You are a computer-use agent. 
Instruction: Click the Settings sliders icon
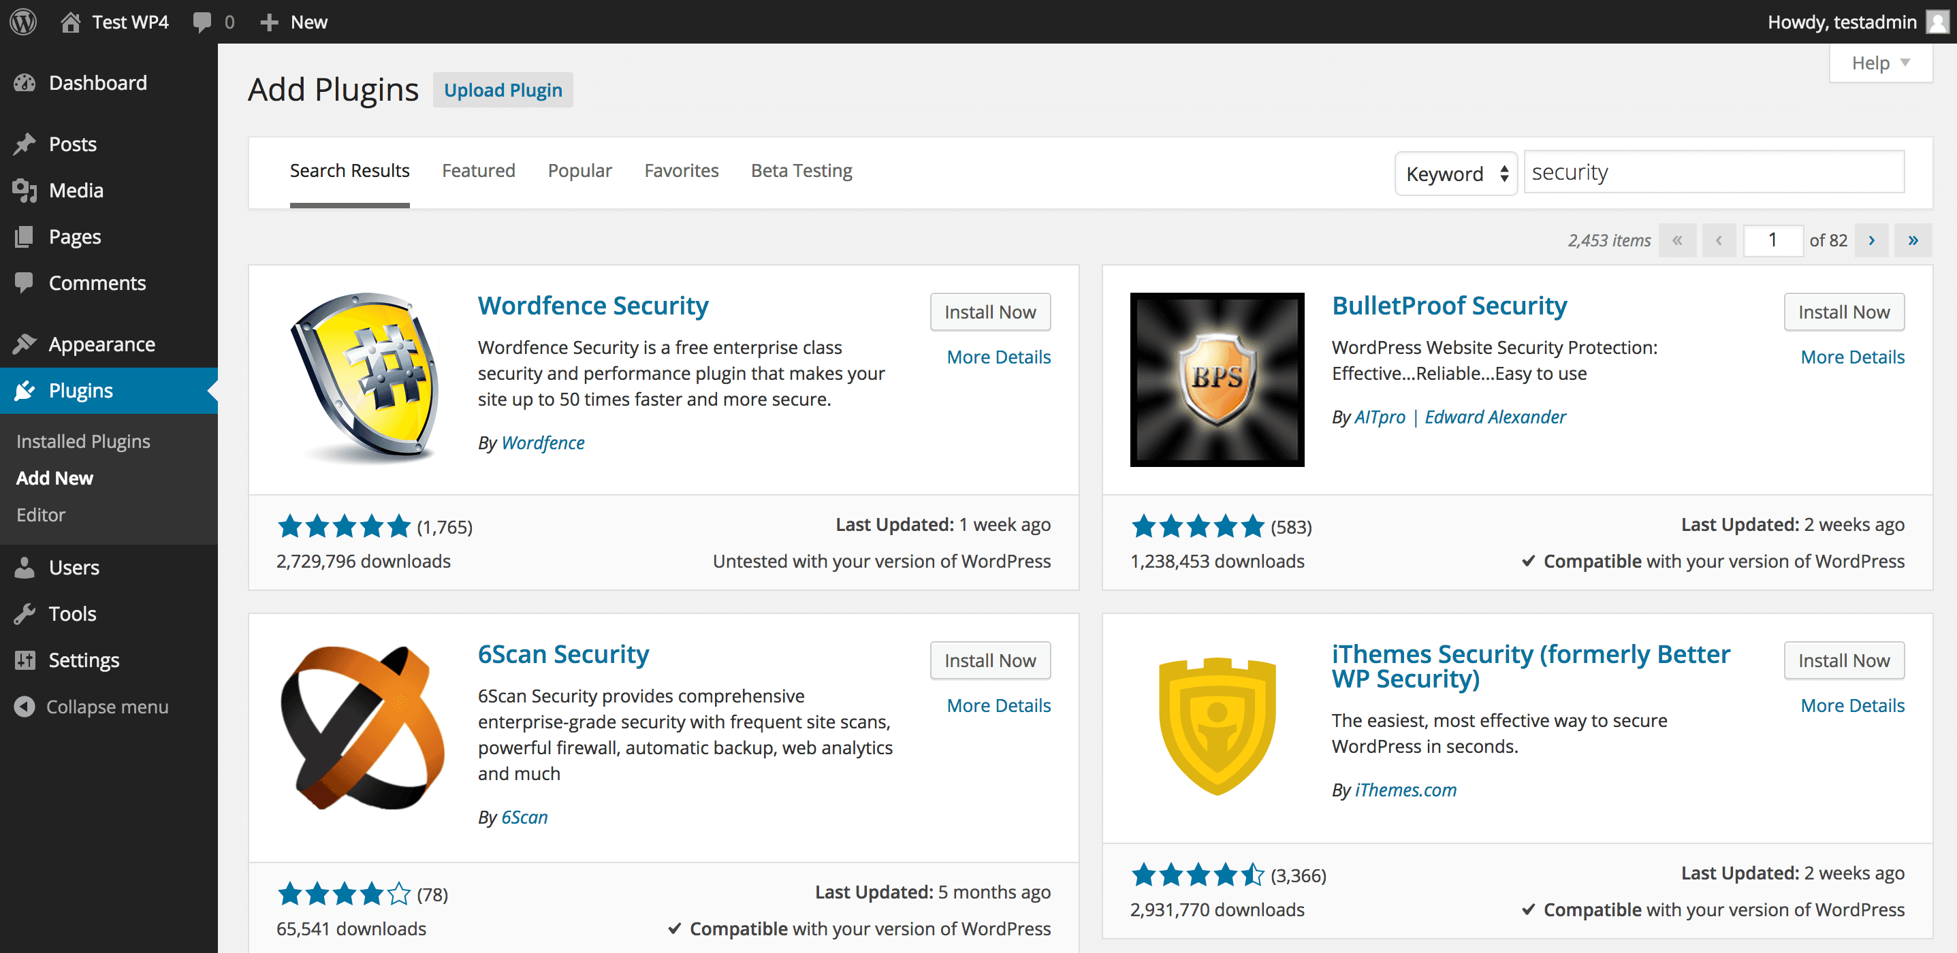pyautogui.click(x=25, y=660)
